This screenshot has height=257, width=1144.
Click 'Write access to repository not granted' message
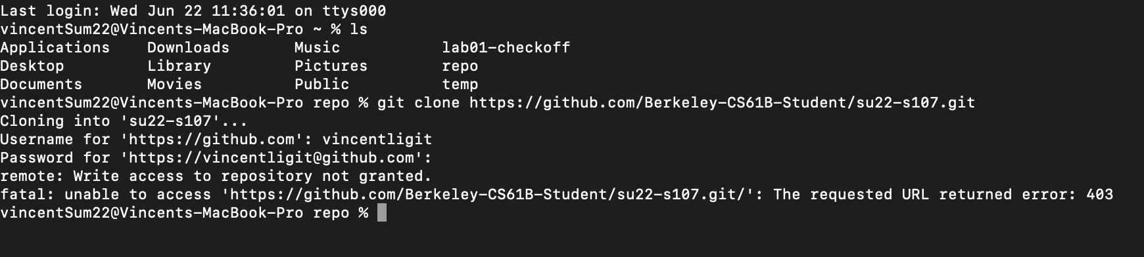tap(252, 176)
